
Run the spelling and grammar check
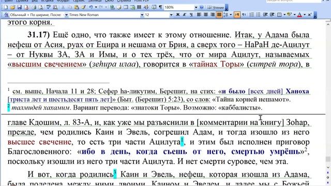click(49, 7)
